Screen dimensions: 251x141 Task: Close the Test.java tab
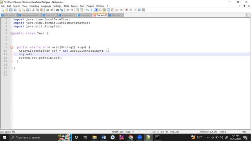tap(106, 15)
